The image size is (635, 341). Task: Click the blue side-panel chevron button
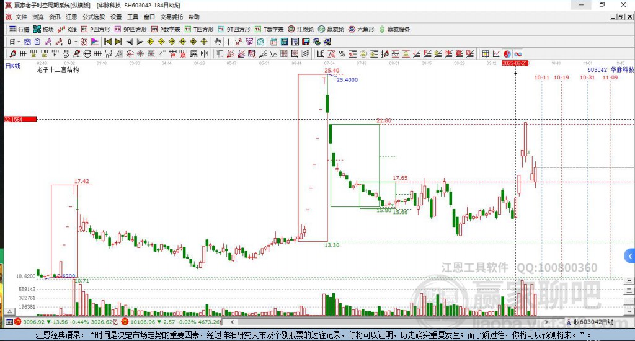click(630, 256)
